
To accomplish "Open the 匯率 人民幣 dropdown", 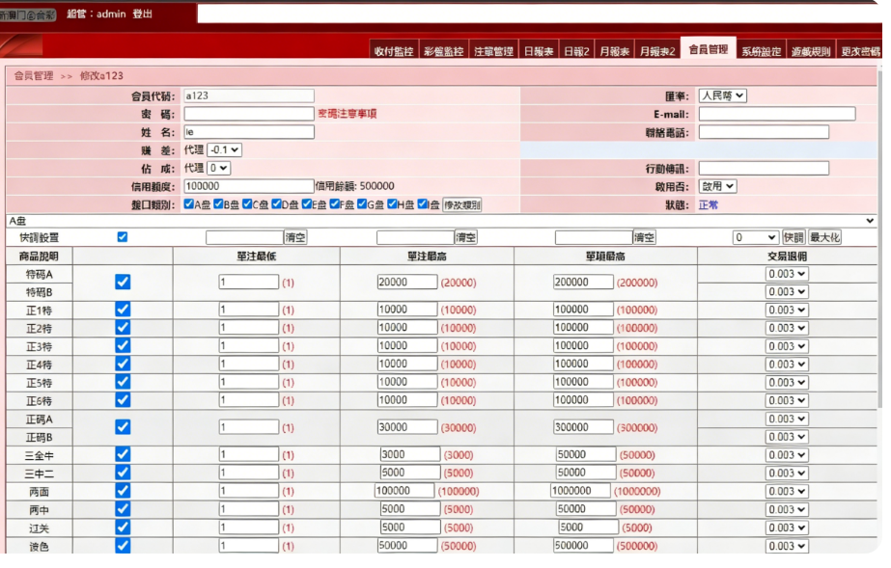I will 722,95.
